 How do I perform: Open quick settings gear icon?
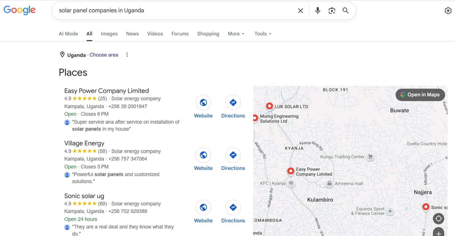coord(448,10)
